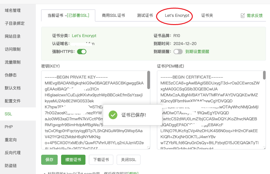Image resolution: width=270 pixels, height=174 pixels.
Task: Click the 下载证书 button
Action: click(101, 160)
